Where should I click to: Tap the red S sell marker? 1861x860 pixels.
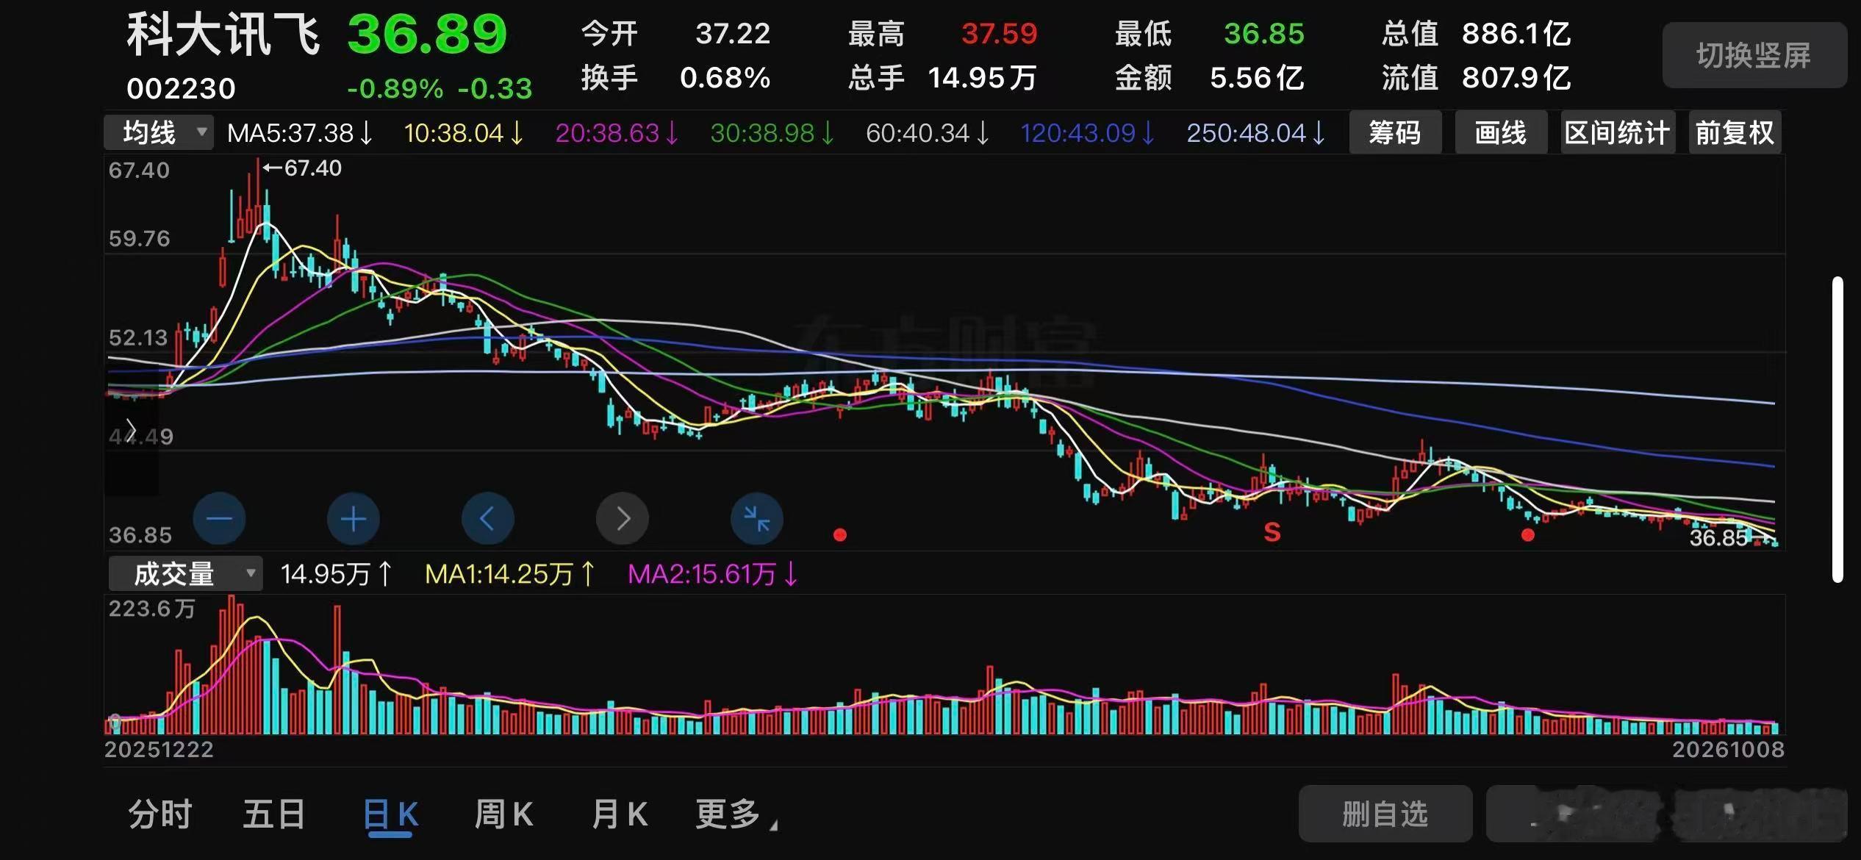pos(1272,531)
